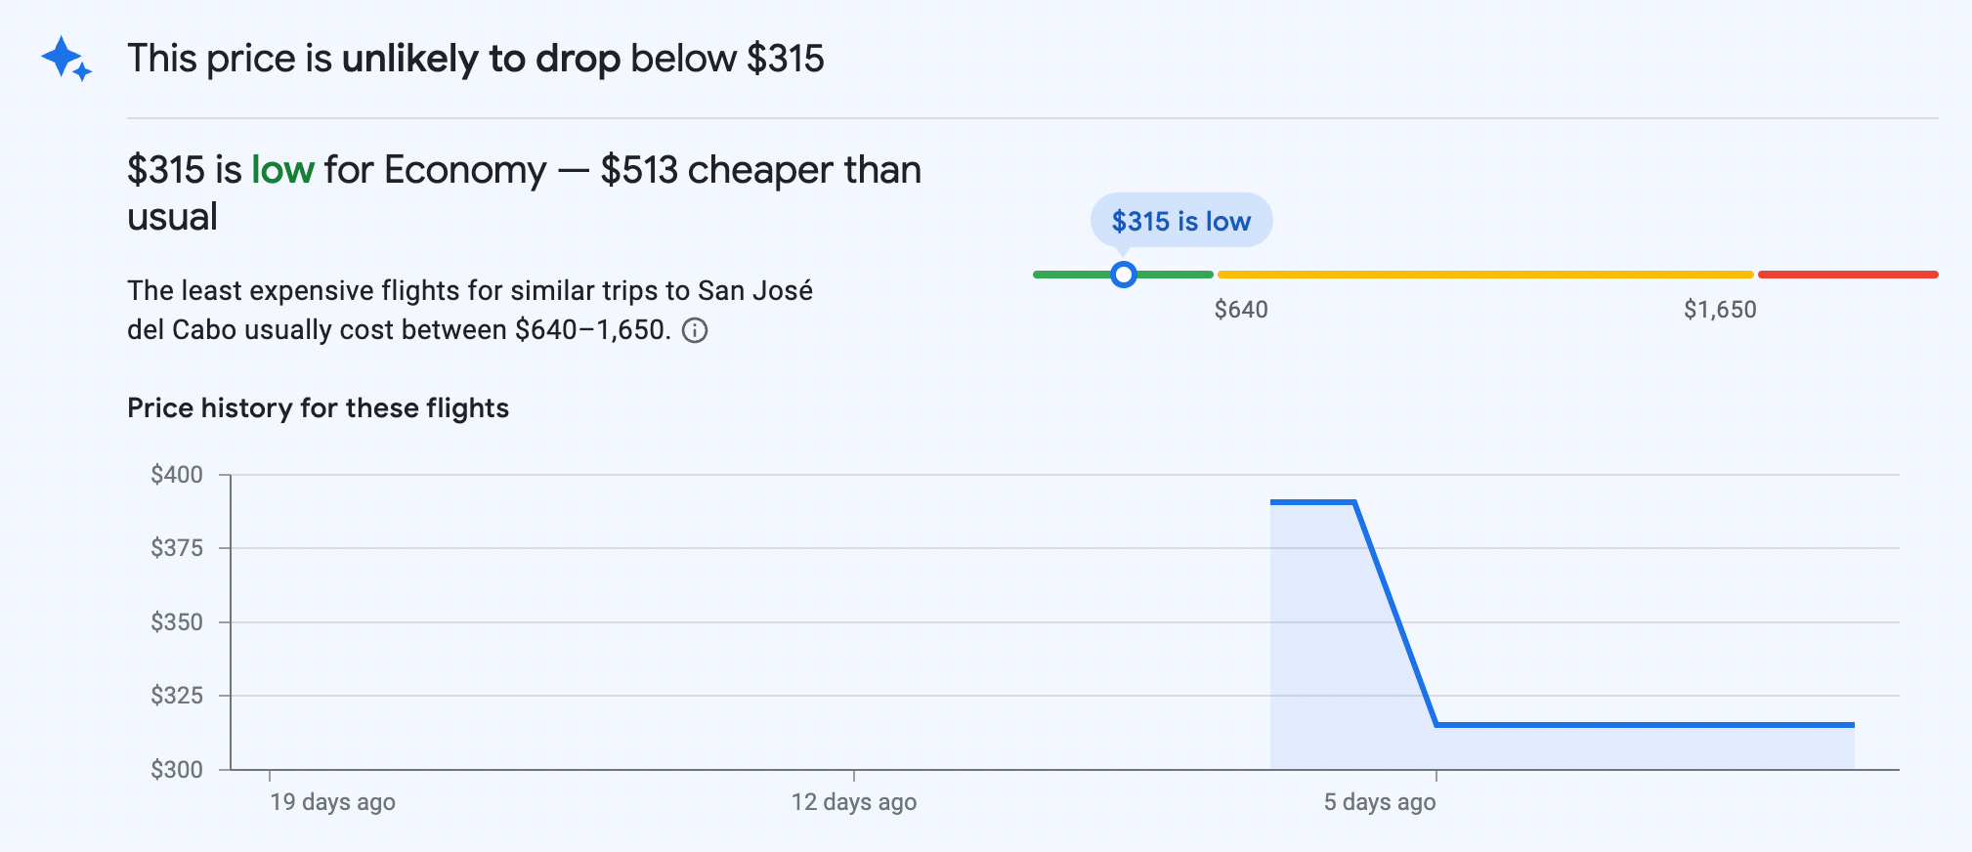This screenshot has width=1972, height=852.
Task: Click the top plateau of the price chart
Action: click(x=1312, y=502)
